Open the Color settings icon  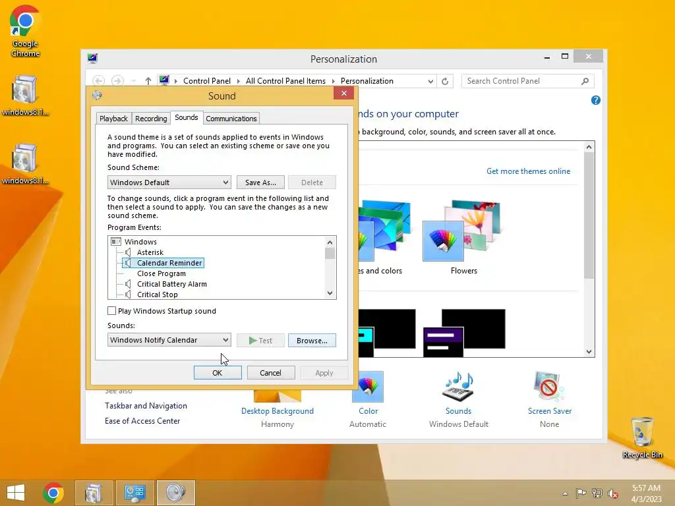pyautogui.click(x=368, y=387)
